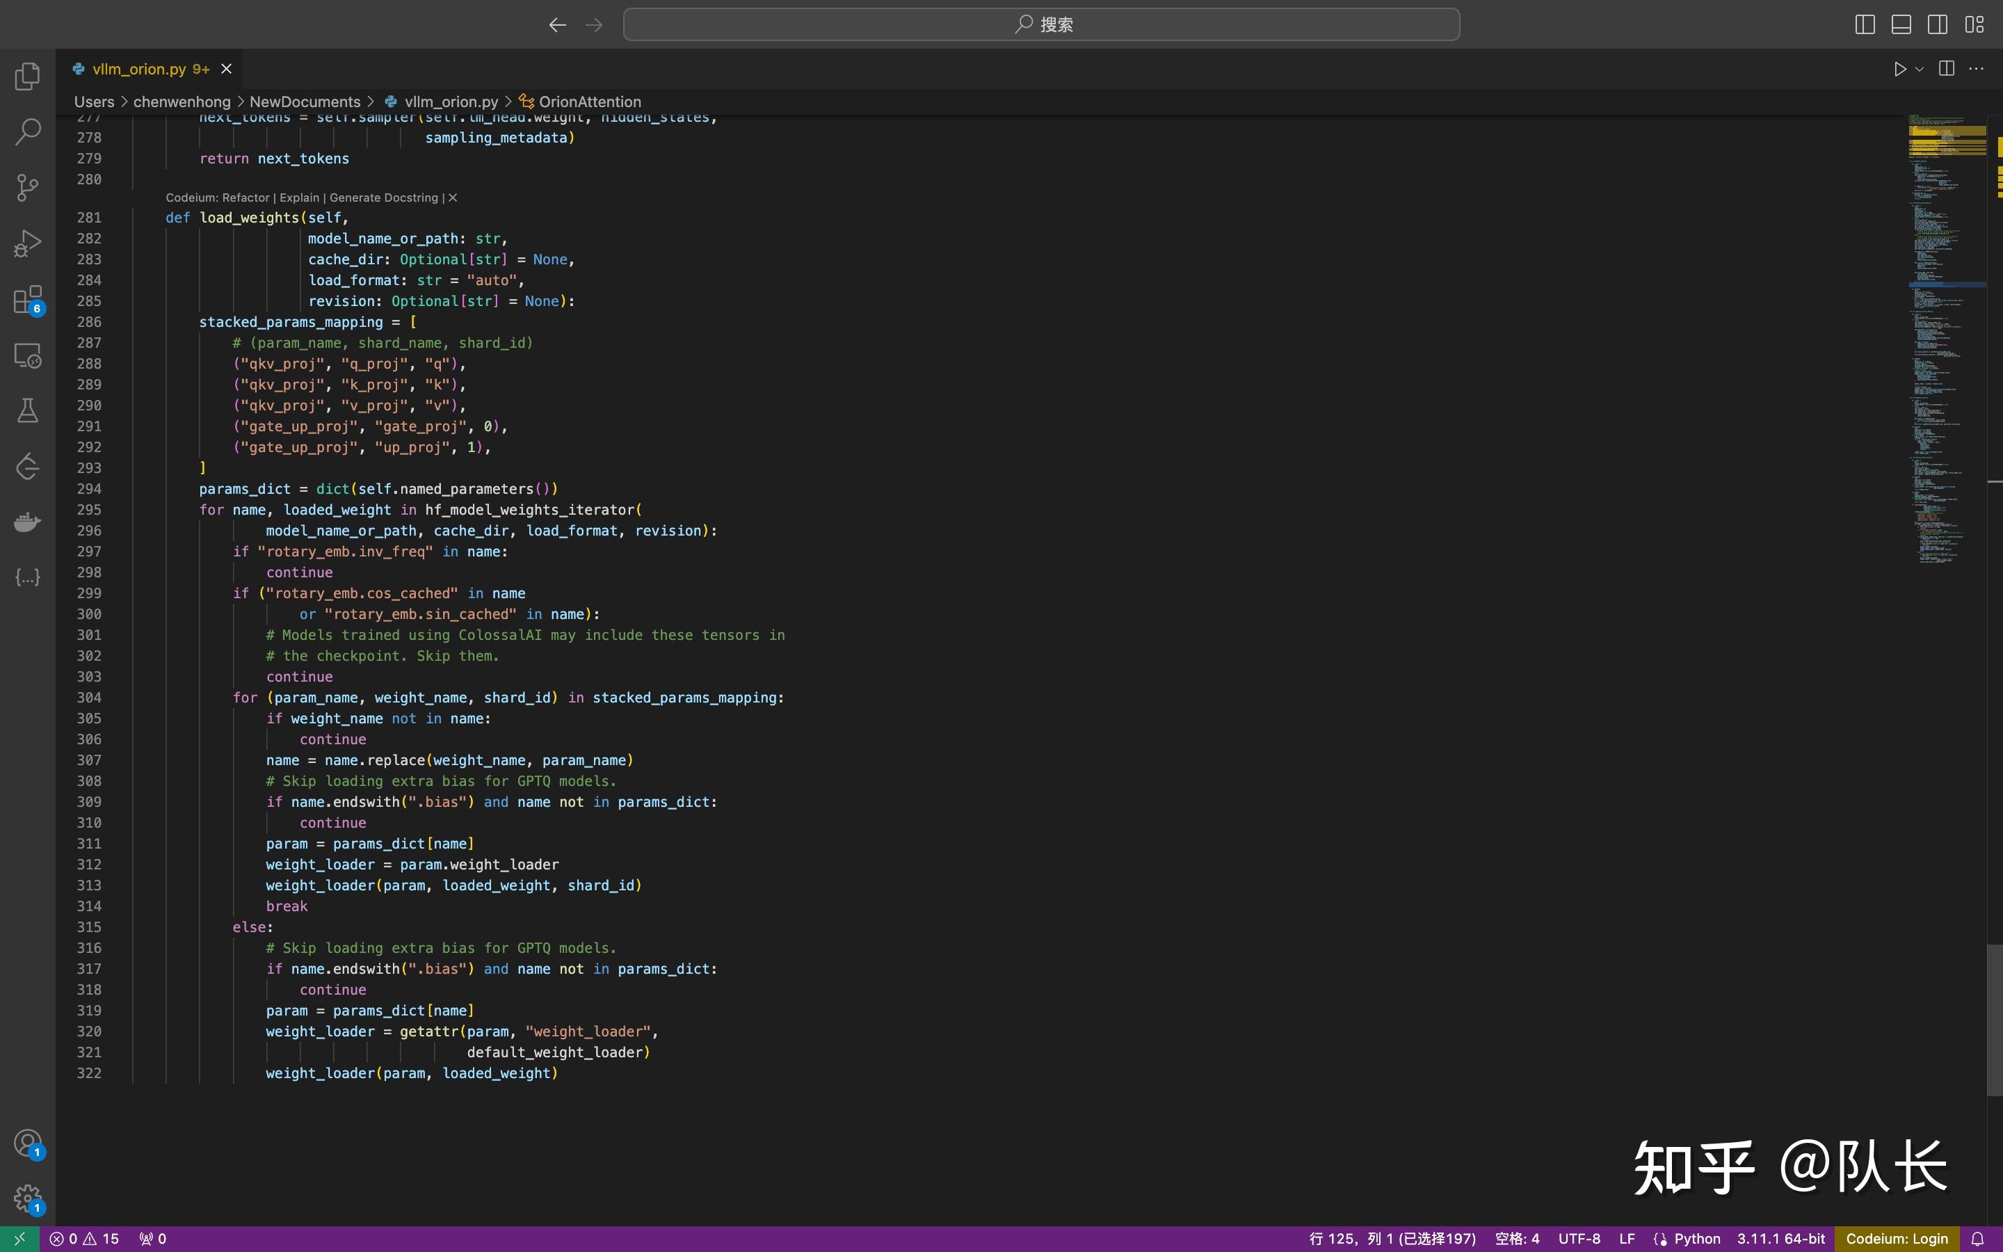The width and height of the screenshot is (2003, 1252).
Task: Open the Explorer view in activity bar
Action: pyautogui.click(x=27, y=77)
